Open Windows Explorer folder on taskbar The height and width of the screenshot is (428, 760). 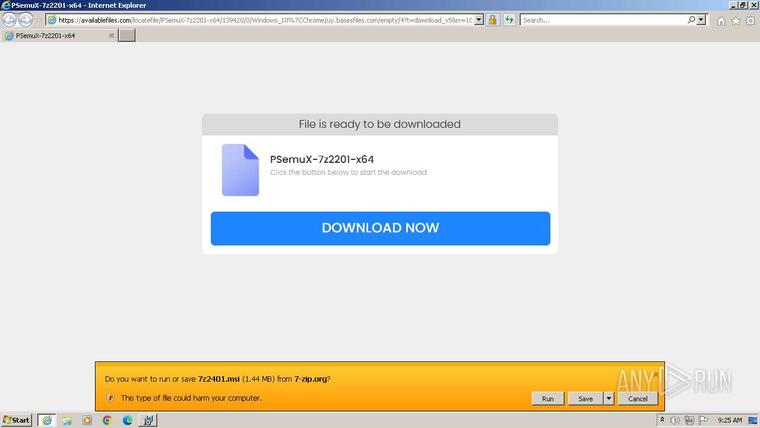click(67, 420)
